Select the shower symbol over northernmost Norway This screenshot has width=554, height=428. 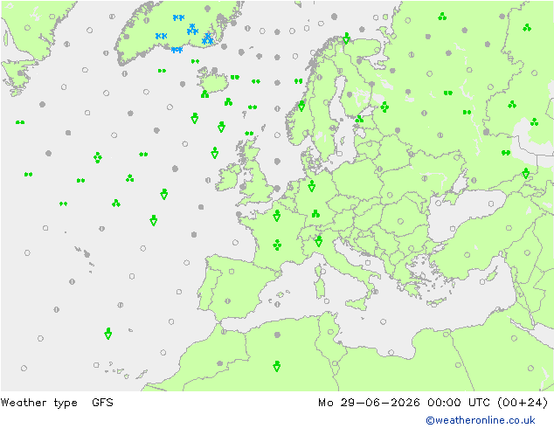click(x=347, y=38)
